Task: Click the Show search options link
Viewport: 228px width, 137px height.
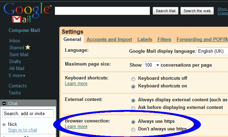Action: (222, 9)
